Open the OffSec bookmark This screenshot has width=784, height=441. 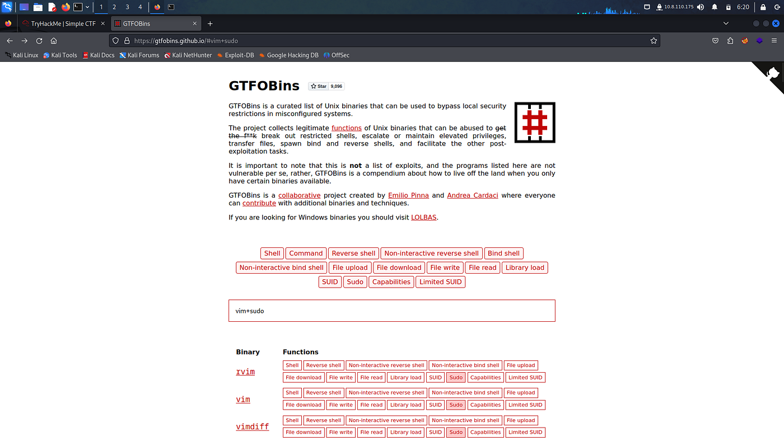click(336, 55)
